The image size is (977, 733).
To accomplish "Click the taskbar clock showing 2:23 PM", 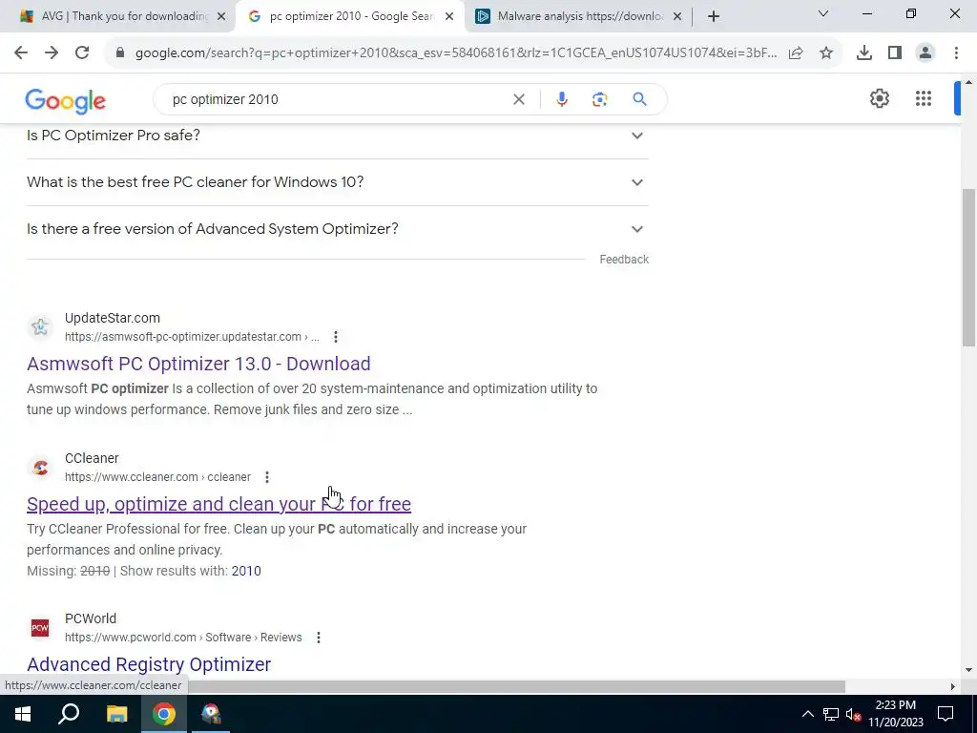I will pos(895,714).
